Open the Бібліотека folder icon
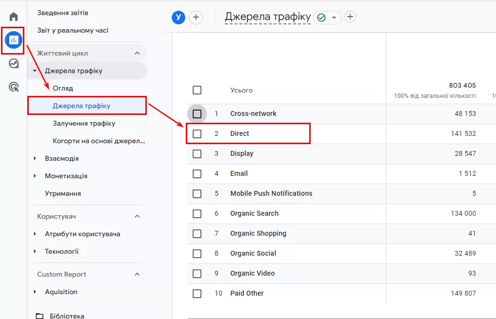The image size is (496, 319). [x=40, y=316]
